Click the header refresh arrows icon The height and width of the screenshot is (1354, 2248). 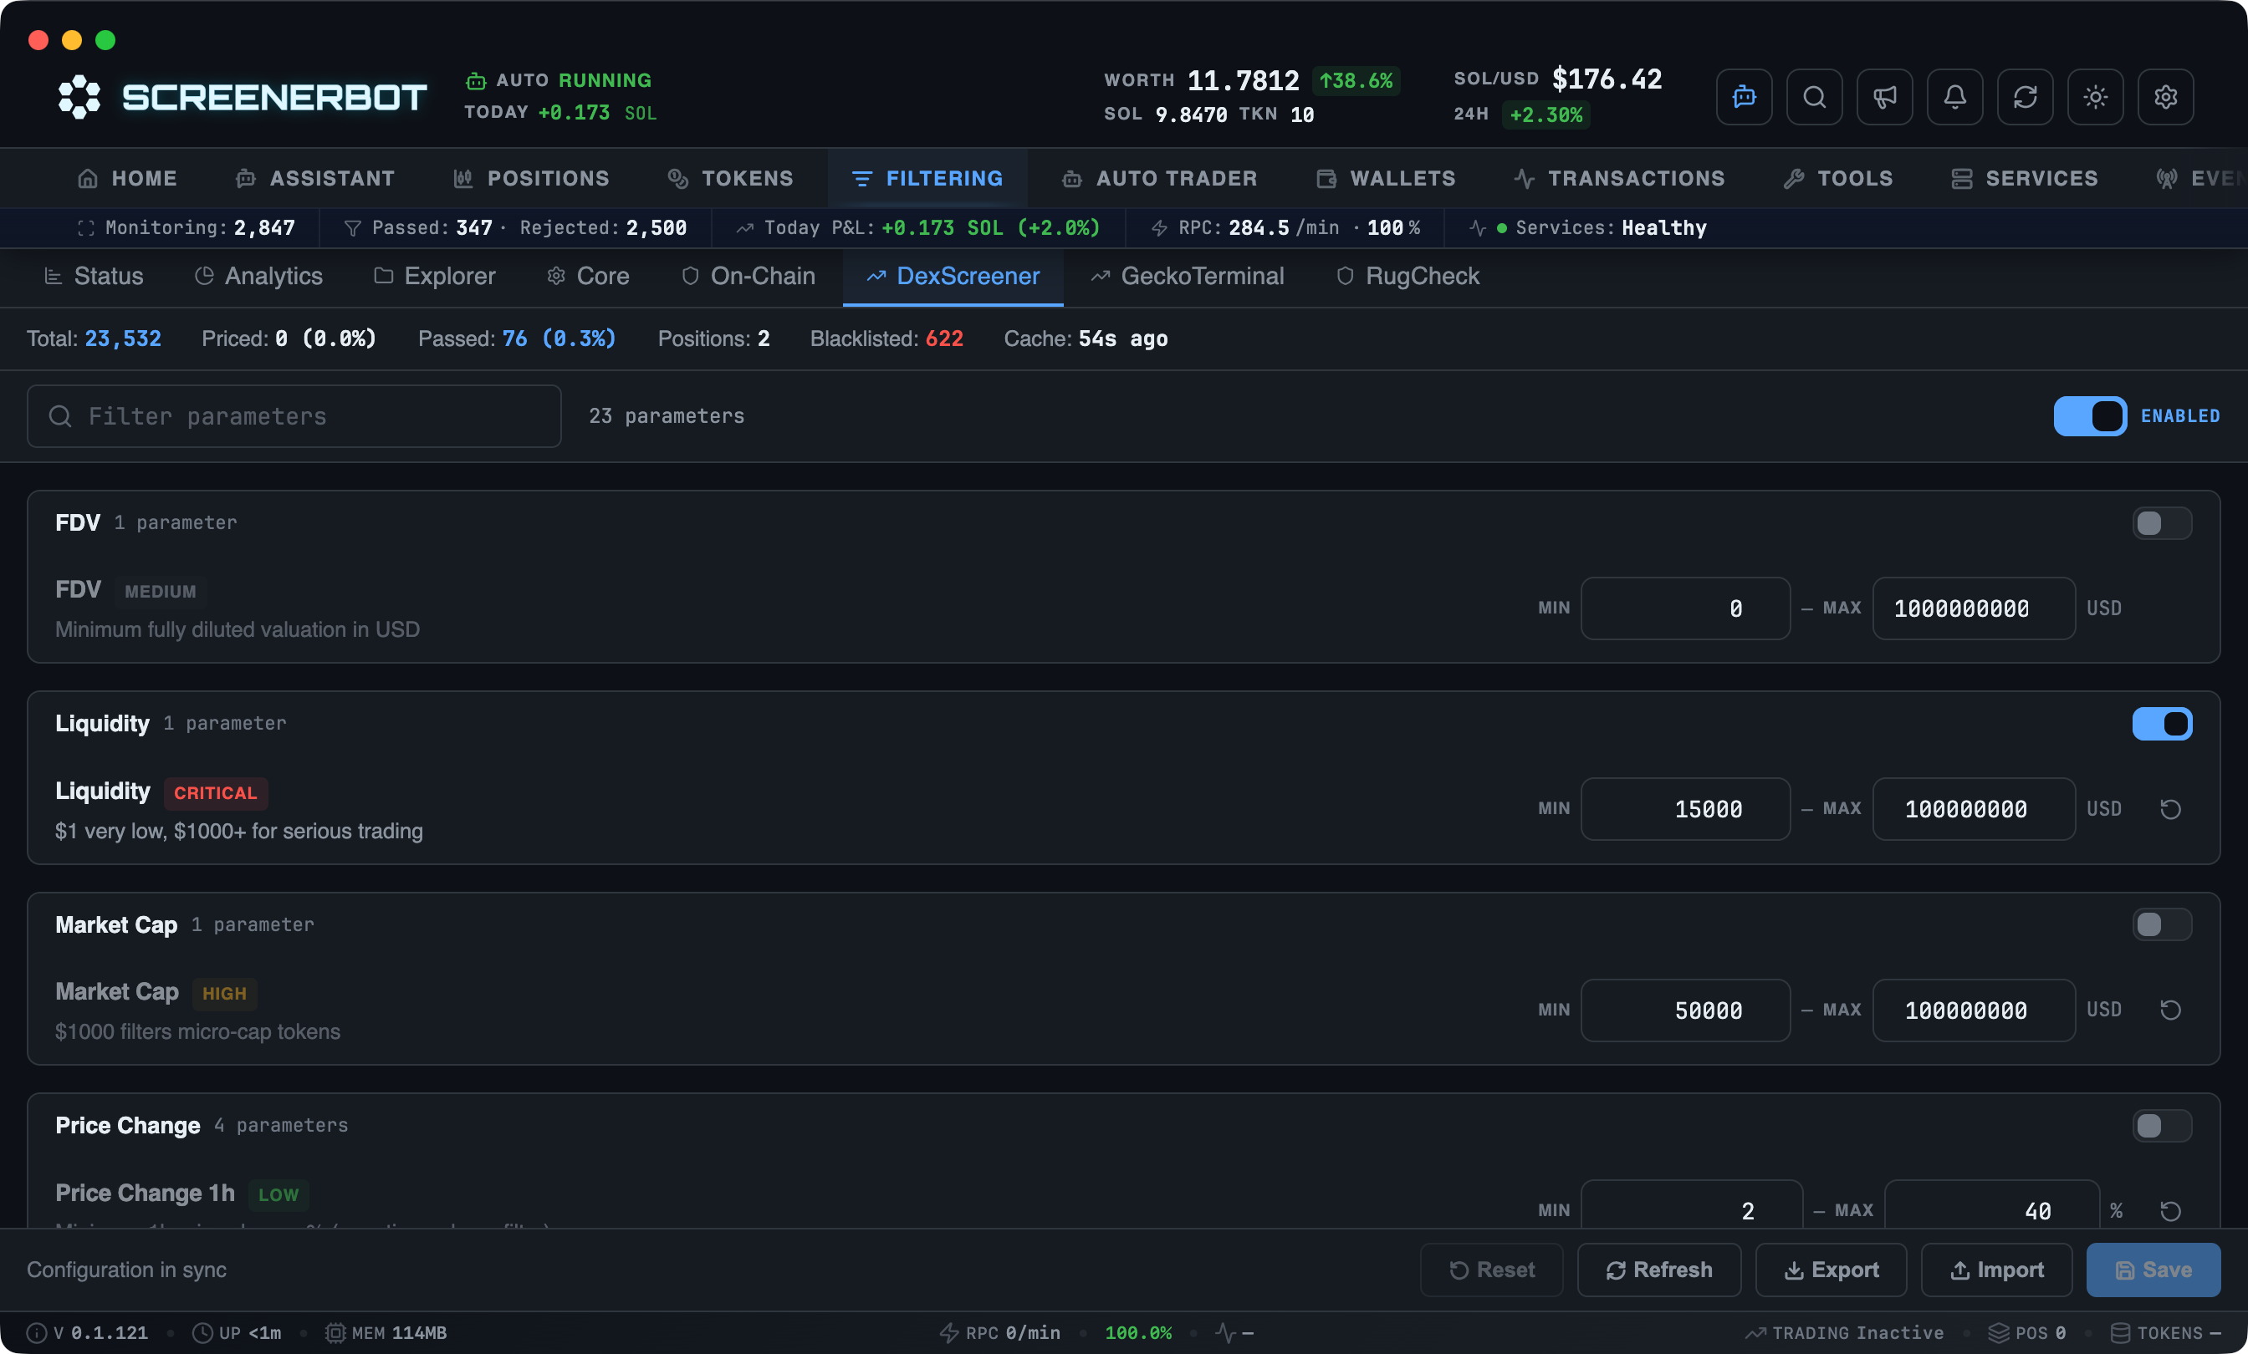point(2025,97)
